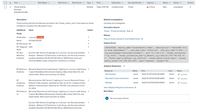Sort events by Risk Score column
This screenshot has width=198, height=109.
(x=63, y=3)
